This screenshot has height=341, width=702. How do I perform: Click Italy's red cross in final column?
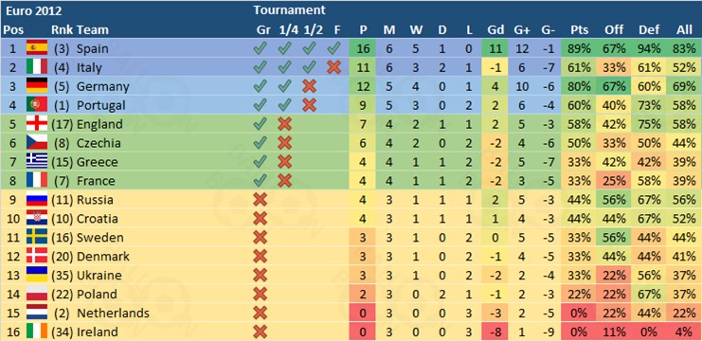334,67
